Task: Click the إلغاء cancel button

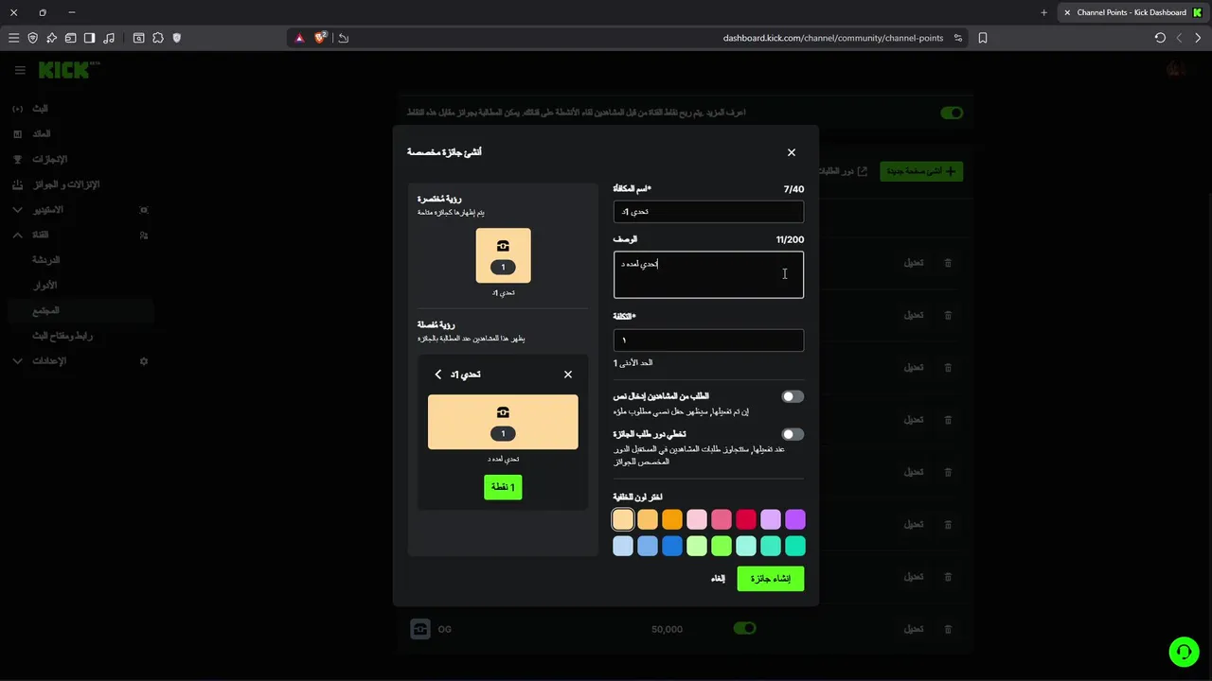Action: click(718, 578)
